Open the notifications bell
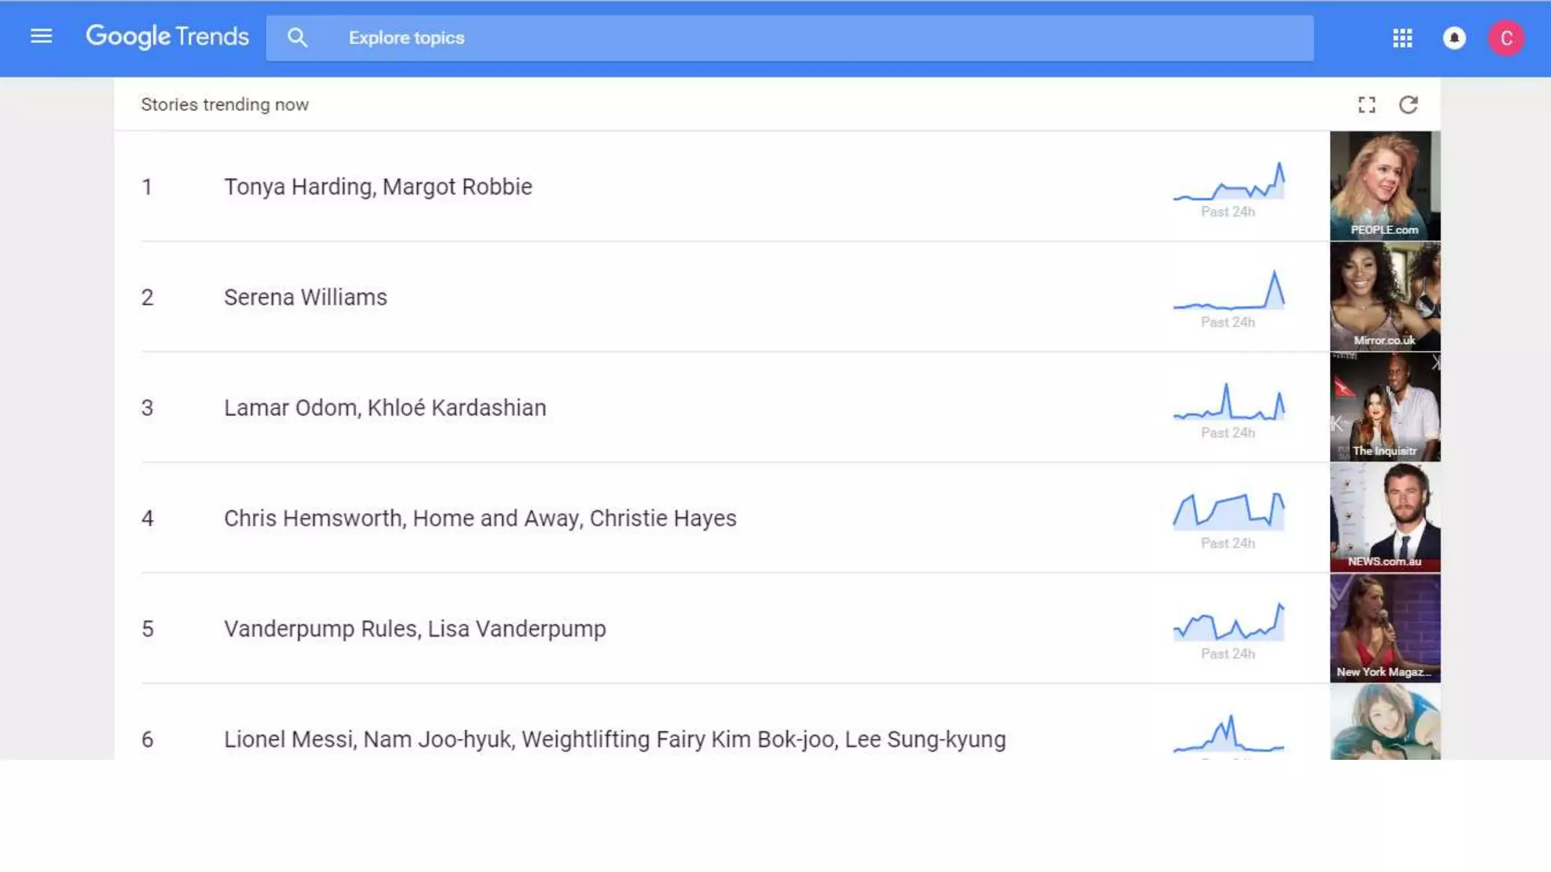 coord(1453,38)
